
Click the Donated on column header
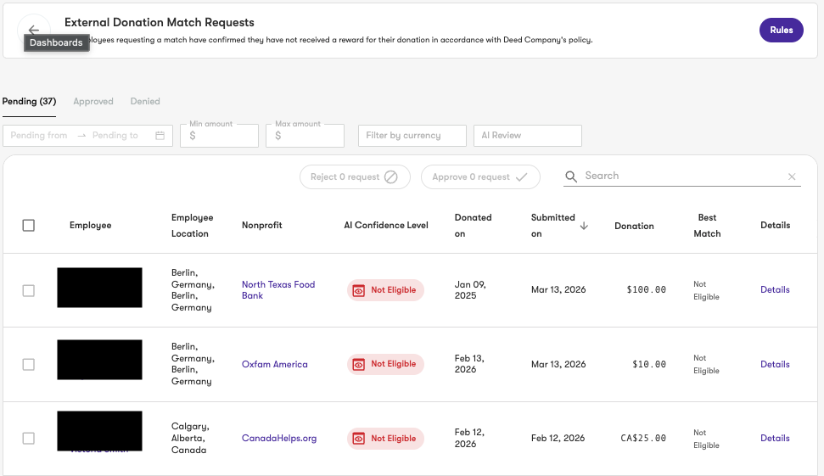[473, 226]
